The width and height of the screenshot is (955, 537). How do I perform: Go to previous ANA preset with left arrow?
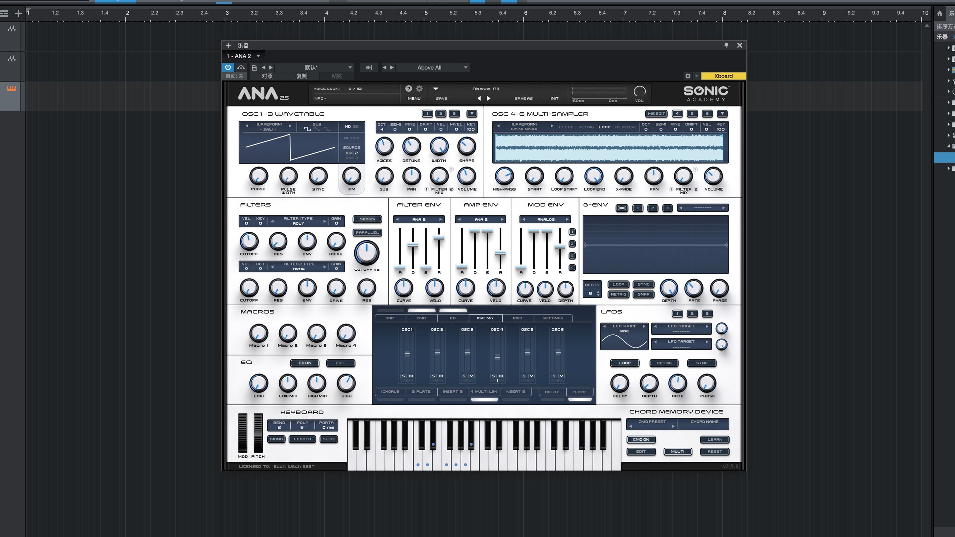tap(479, 98)
